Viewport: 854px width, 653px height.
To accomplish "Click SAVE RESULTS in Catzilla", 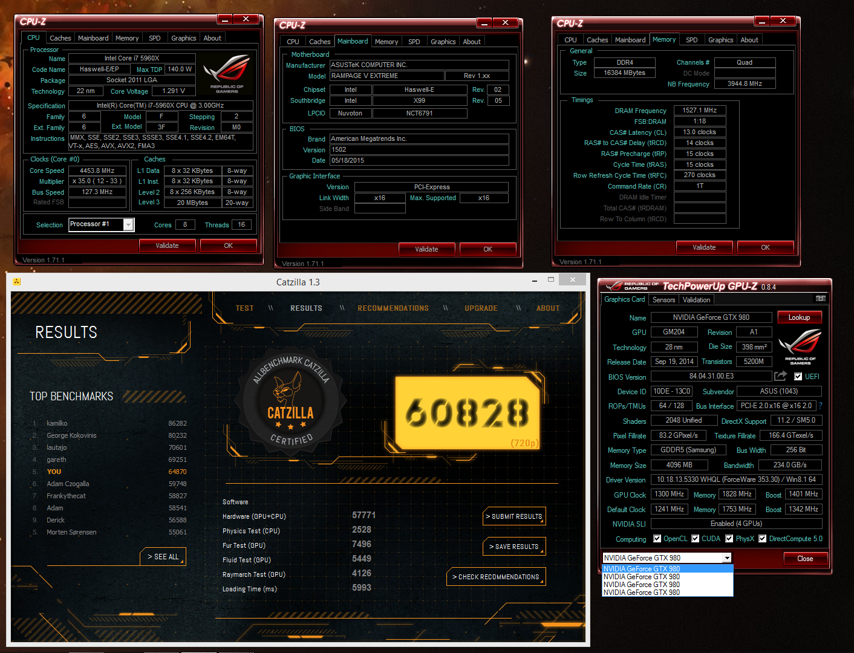I will [515, 547].
